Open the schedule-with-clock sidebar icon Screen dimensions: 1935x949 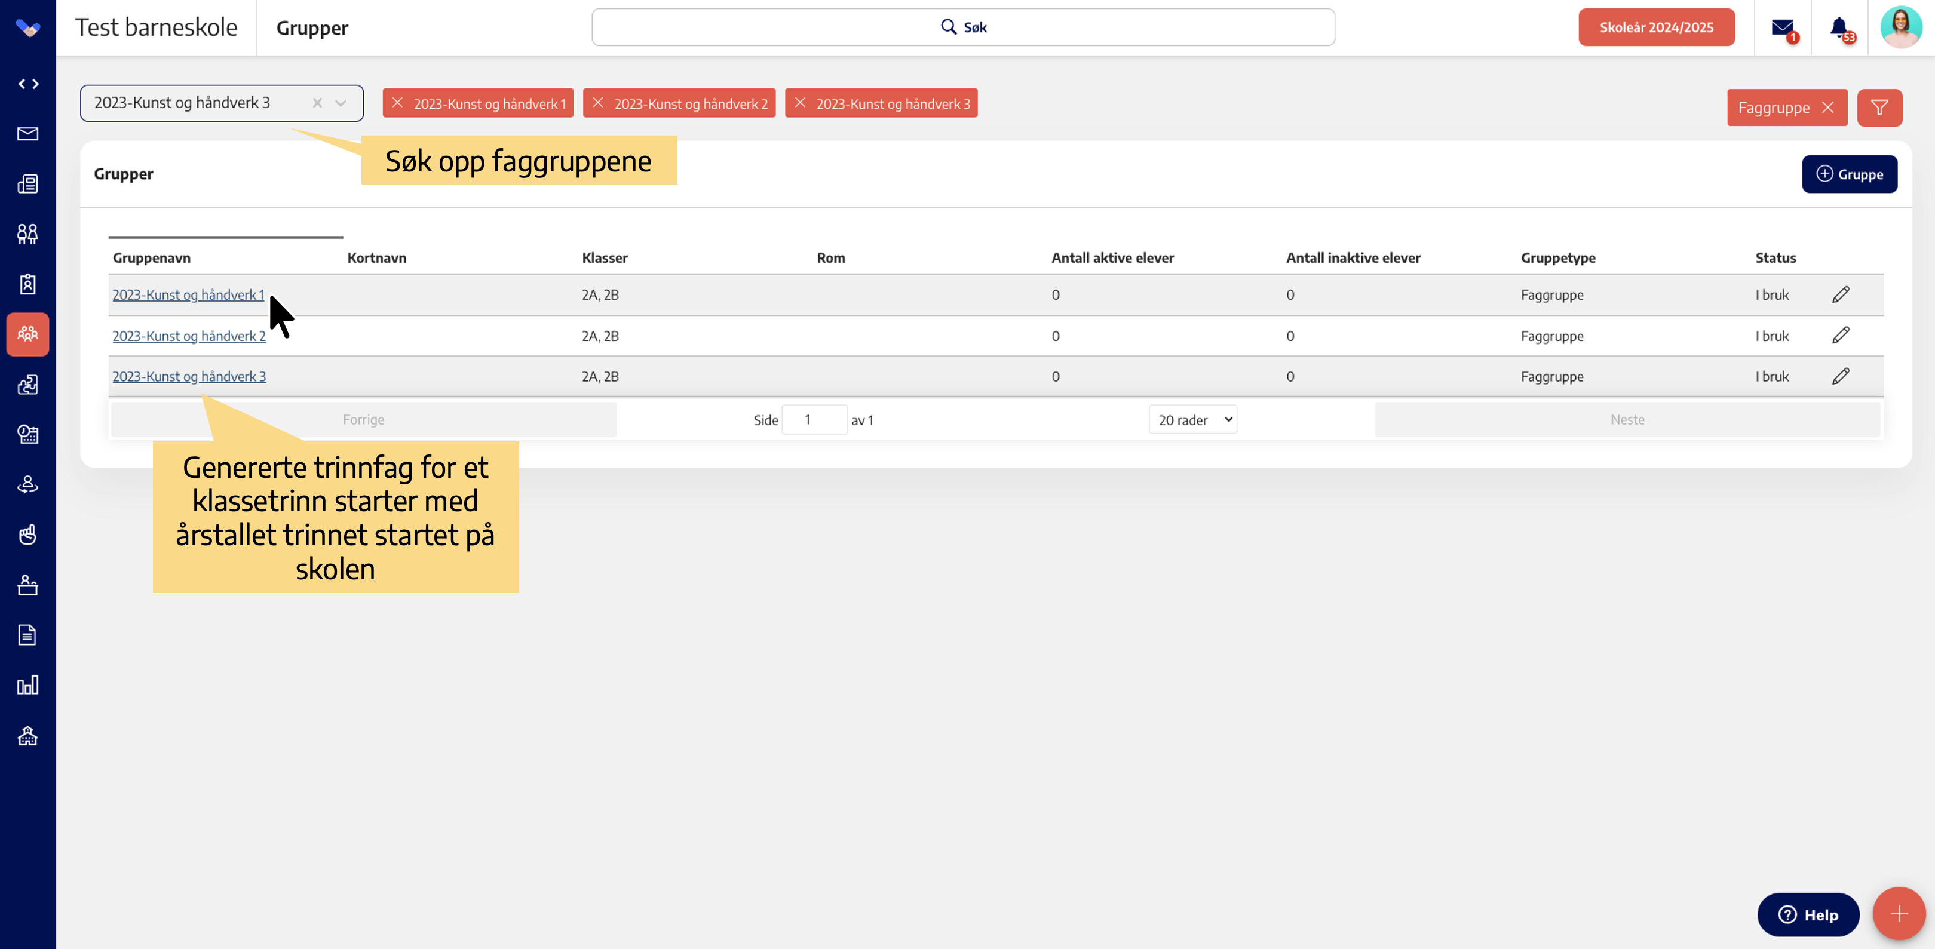(x=28, y=435)
